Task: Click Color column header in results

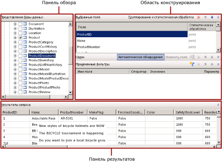Action: (159, 112)
